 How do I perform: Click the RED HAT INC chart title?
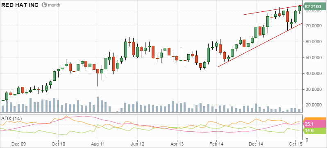click(20, 5)
